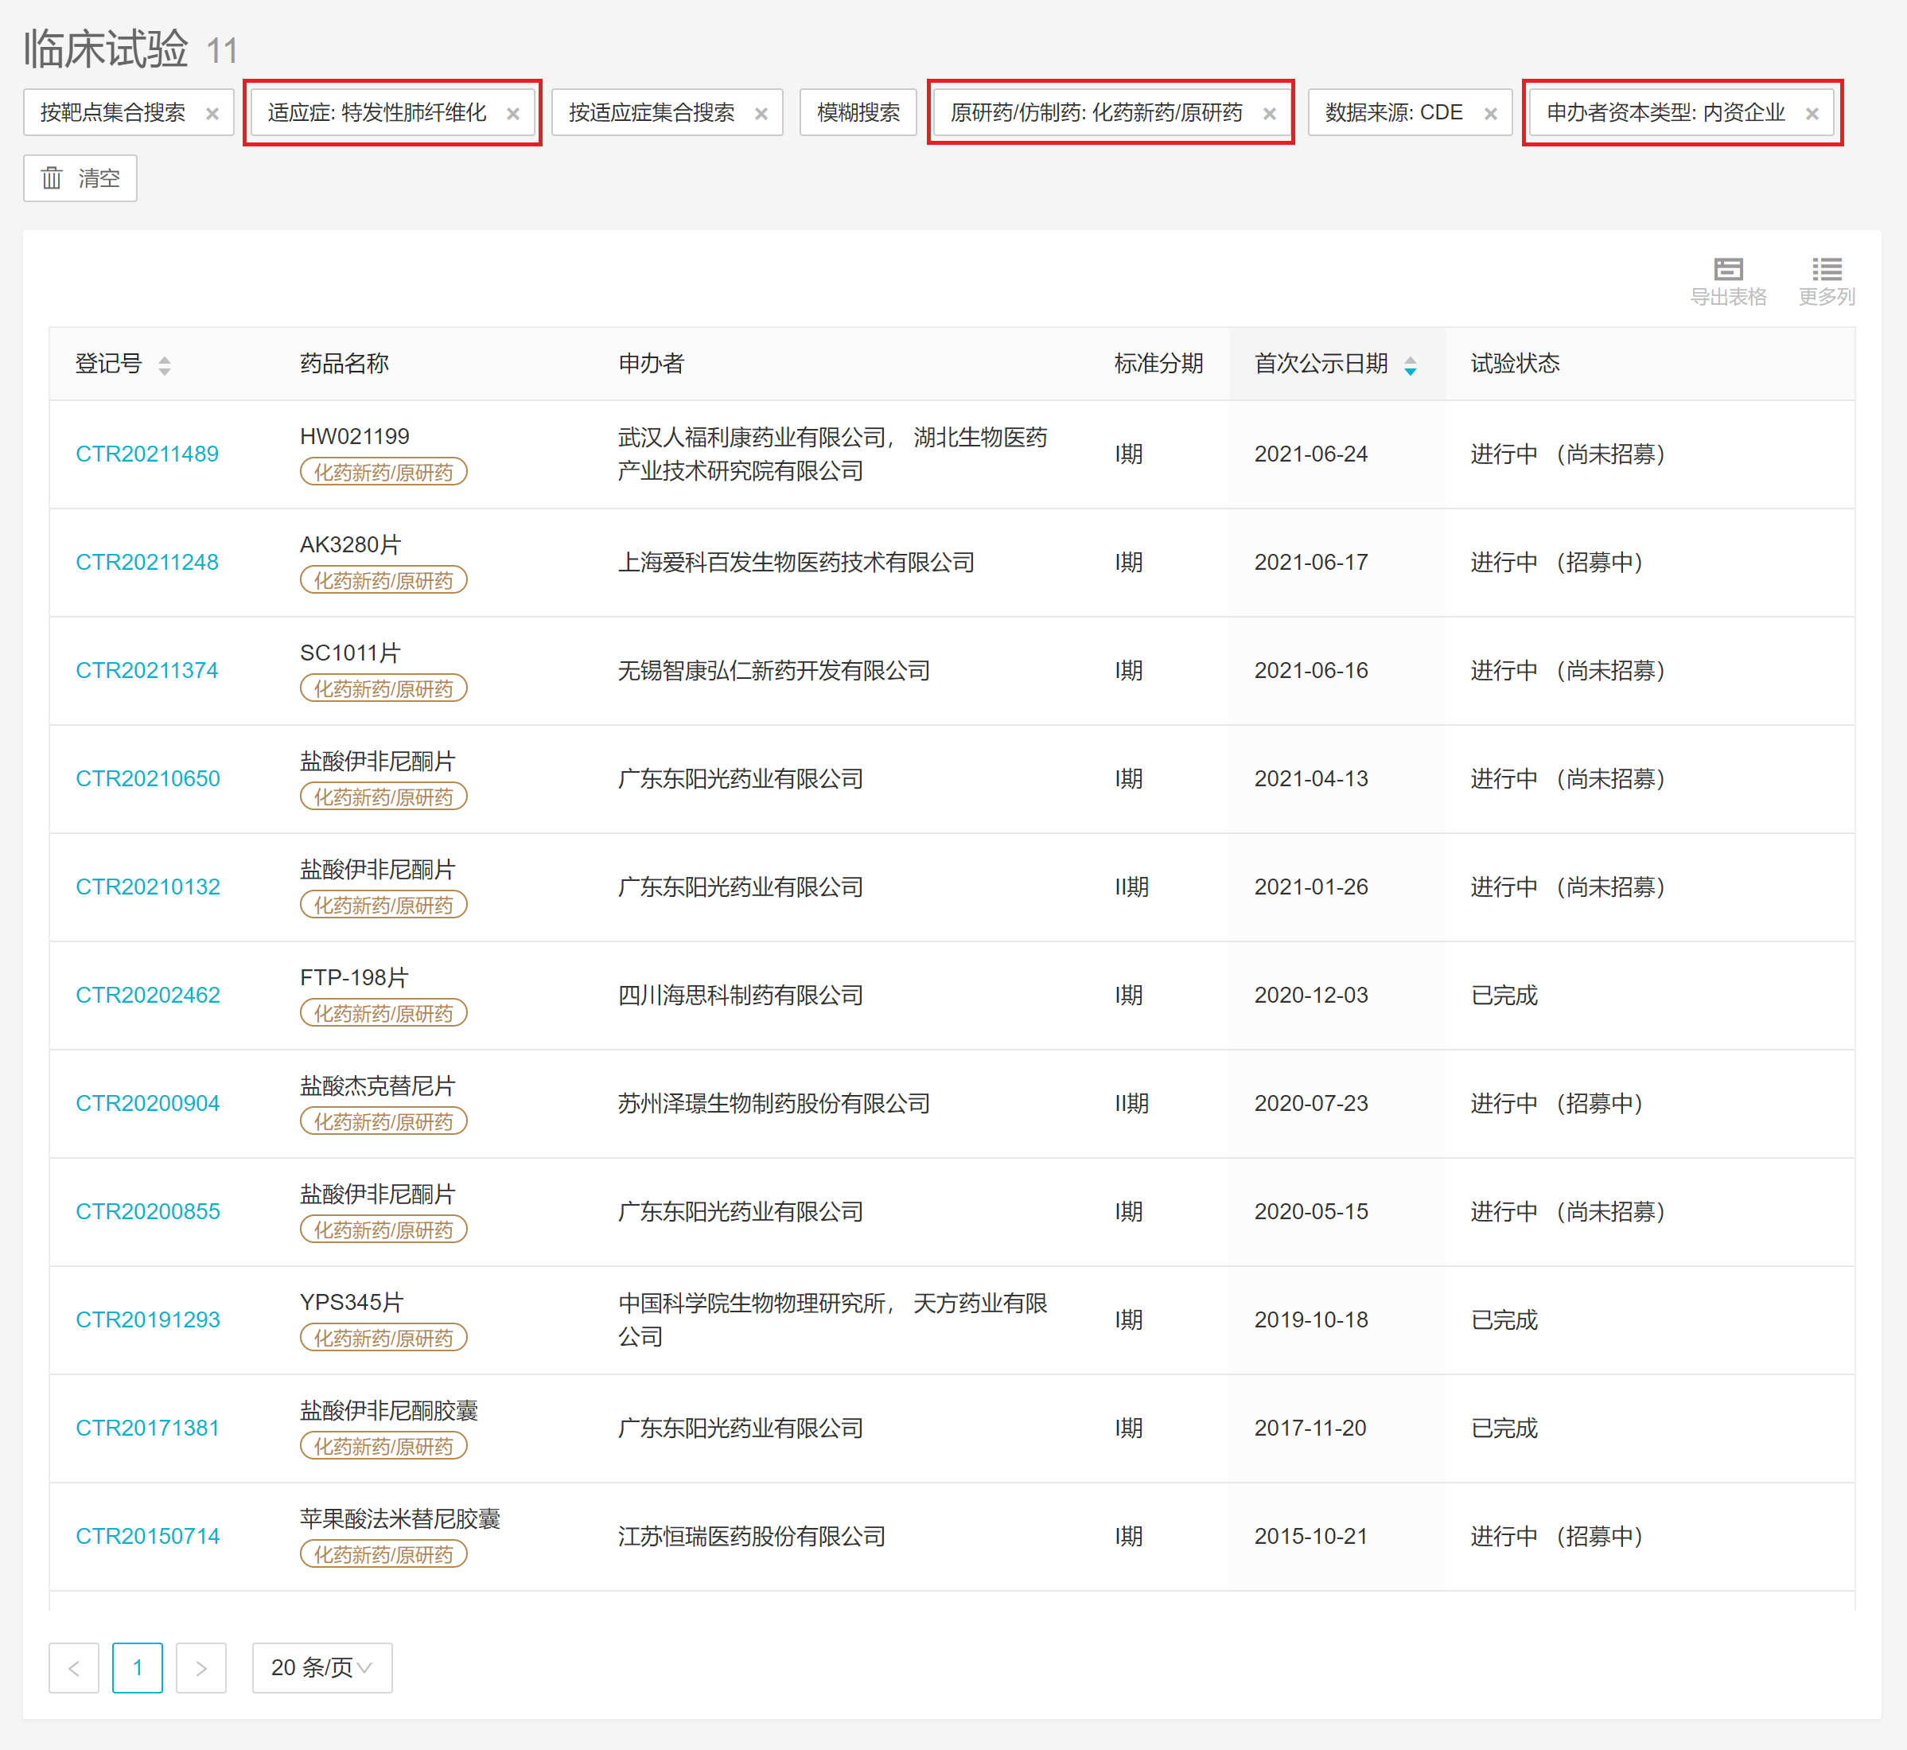The height and width of the screenshot is (1750, 1907).
Task: Remove the 适应症: 特发性肺纤维化 filter tag
Action: click(x=512, y=114)
